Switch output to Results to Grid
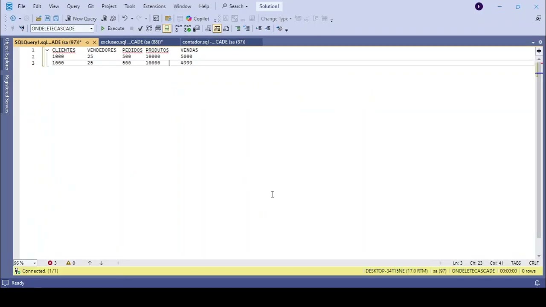 click(x=217, y=28)
